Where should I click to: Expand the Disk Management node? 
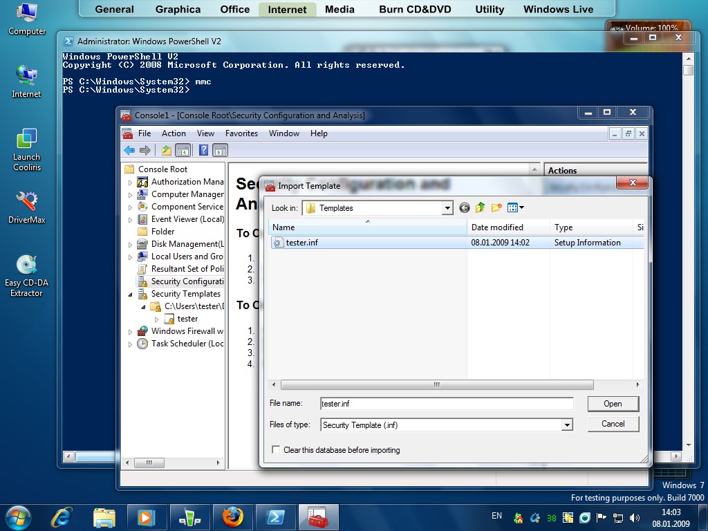[x=130, y=245]
